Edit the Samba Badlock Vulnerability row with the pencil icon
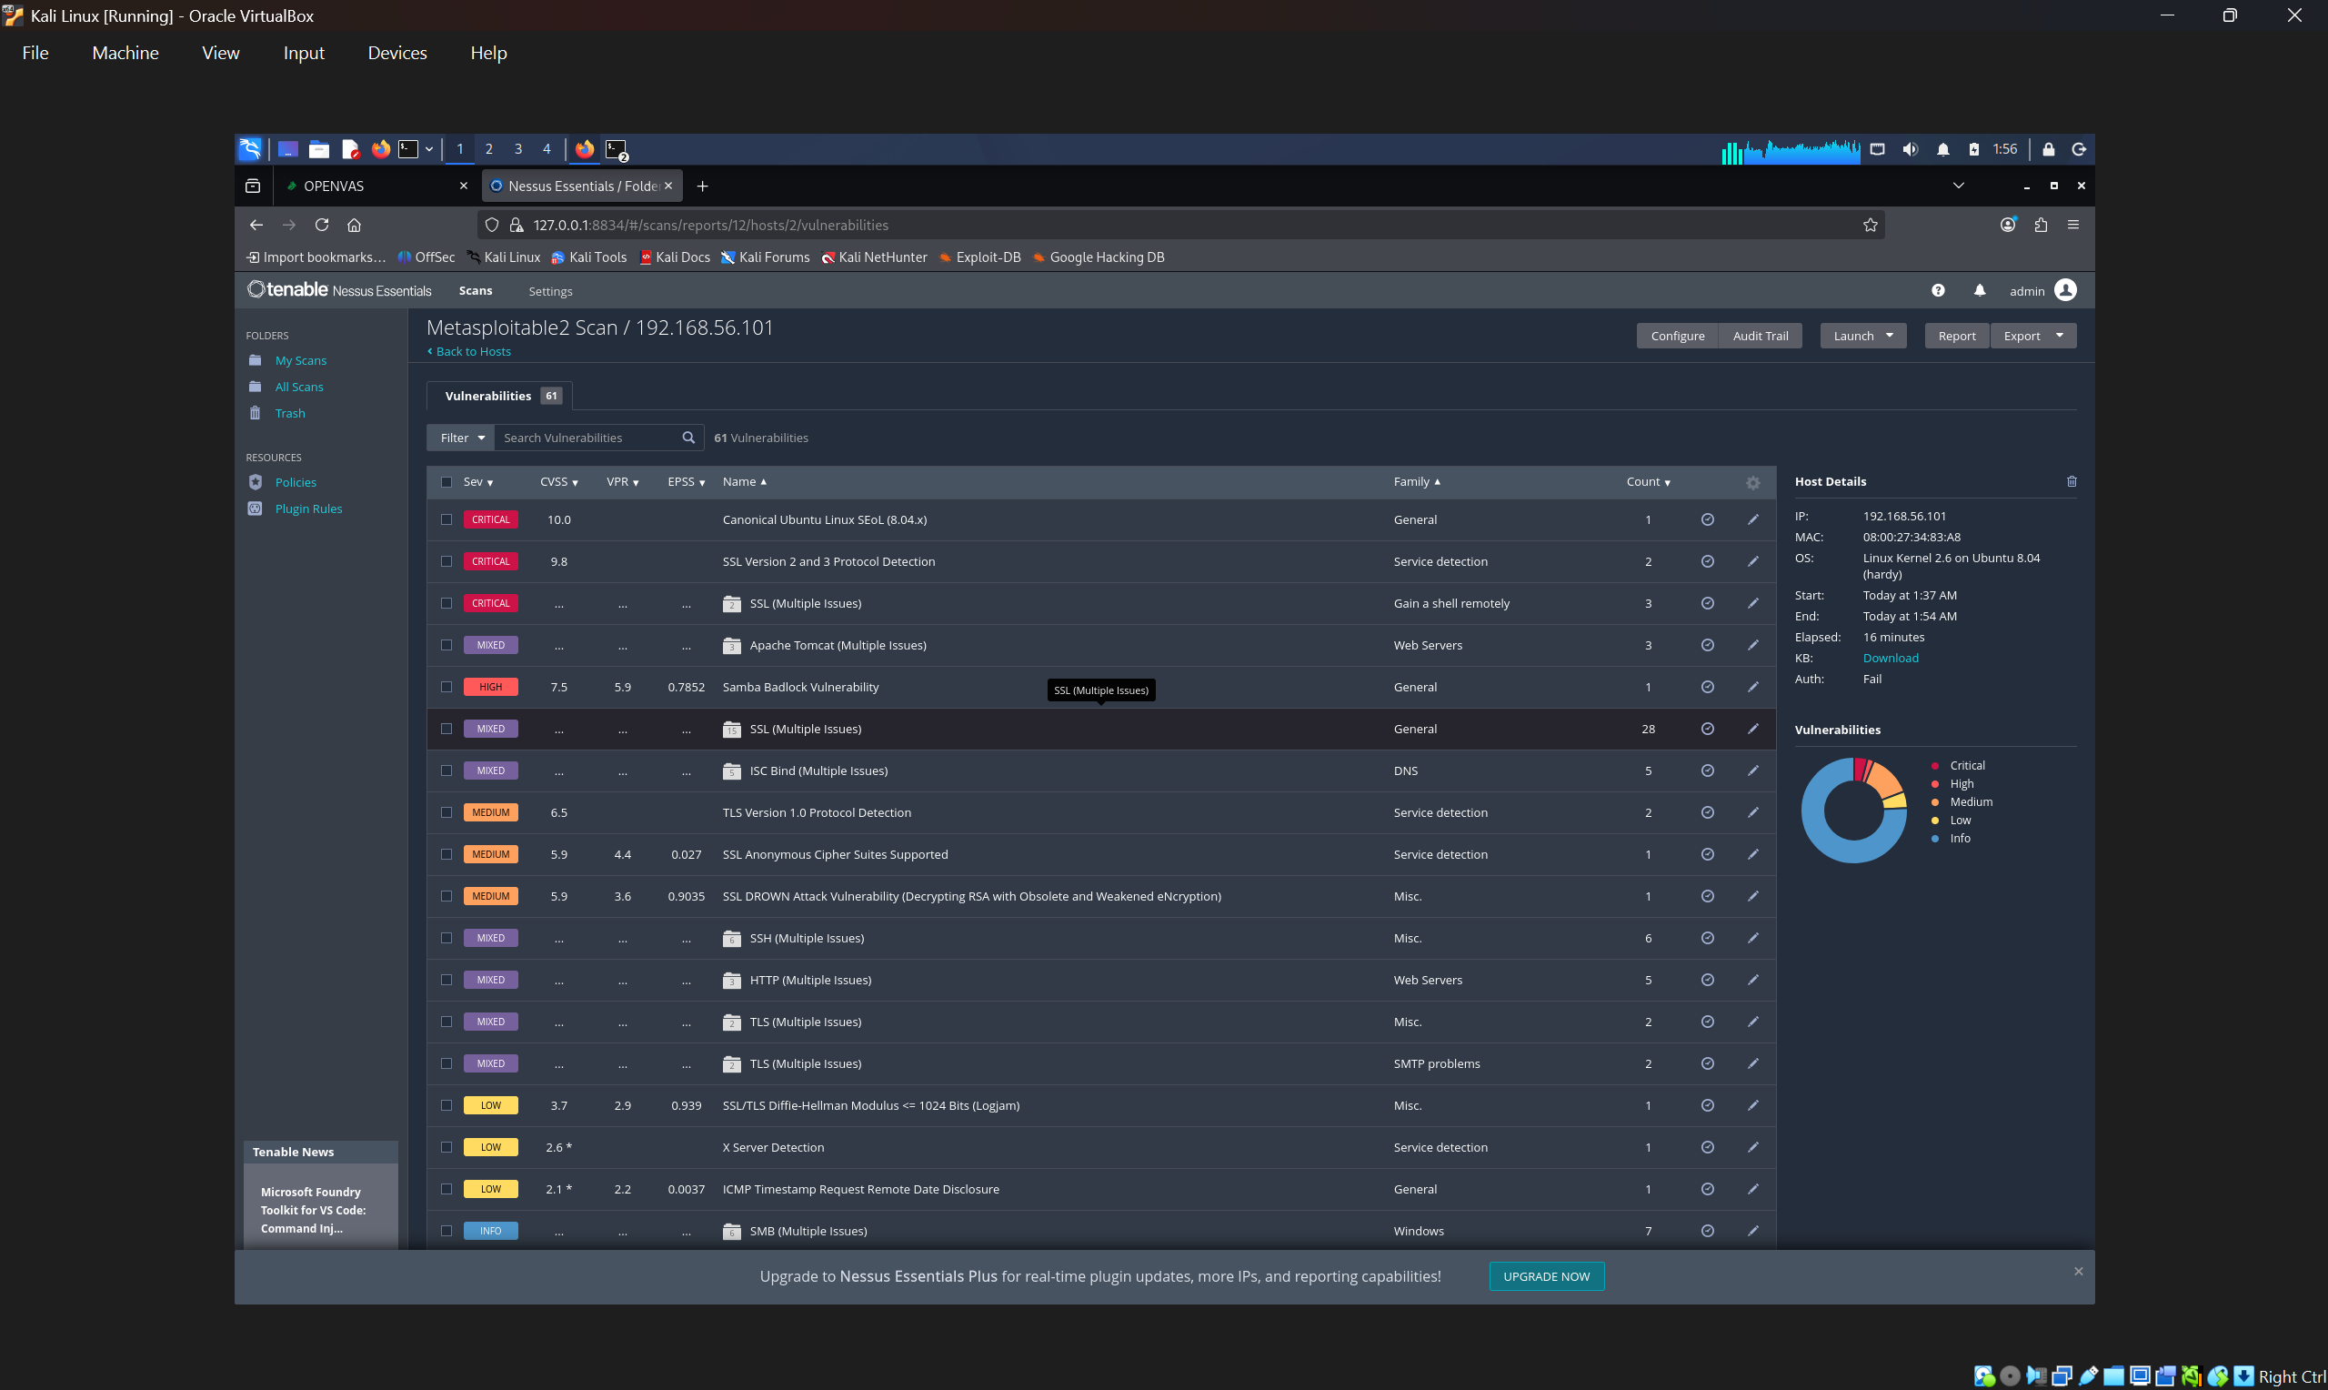The image size is (2328, 1390). (x=1752, y=687)
